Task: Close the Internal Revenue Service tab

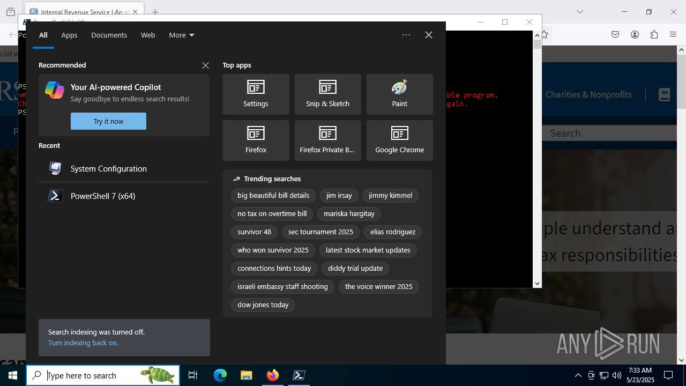Action: [x=135, y=12]
